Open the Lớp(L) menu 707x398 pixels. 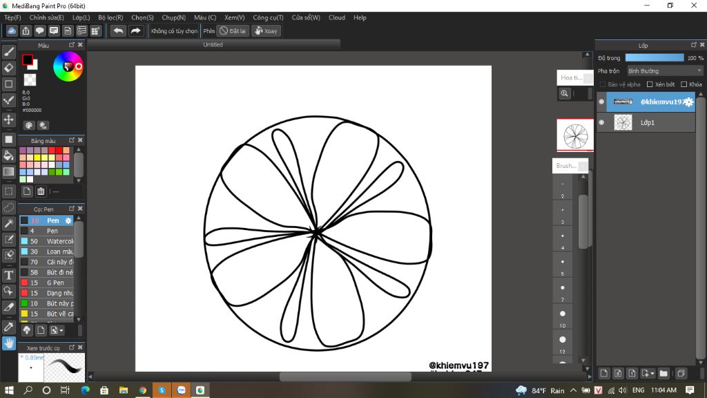(x=81, y=17)
